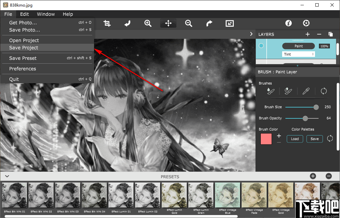
Task: Click the support lifebuoy icon
Action: pos(306,23)
